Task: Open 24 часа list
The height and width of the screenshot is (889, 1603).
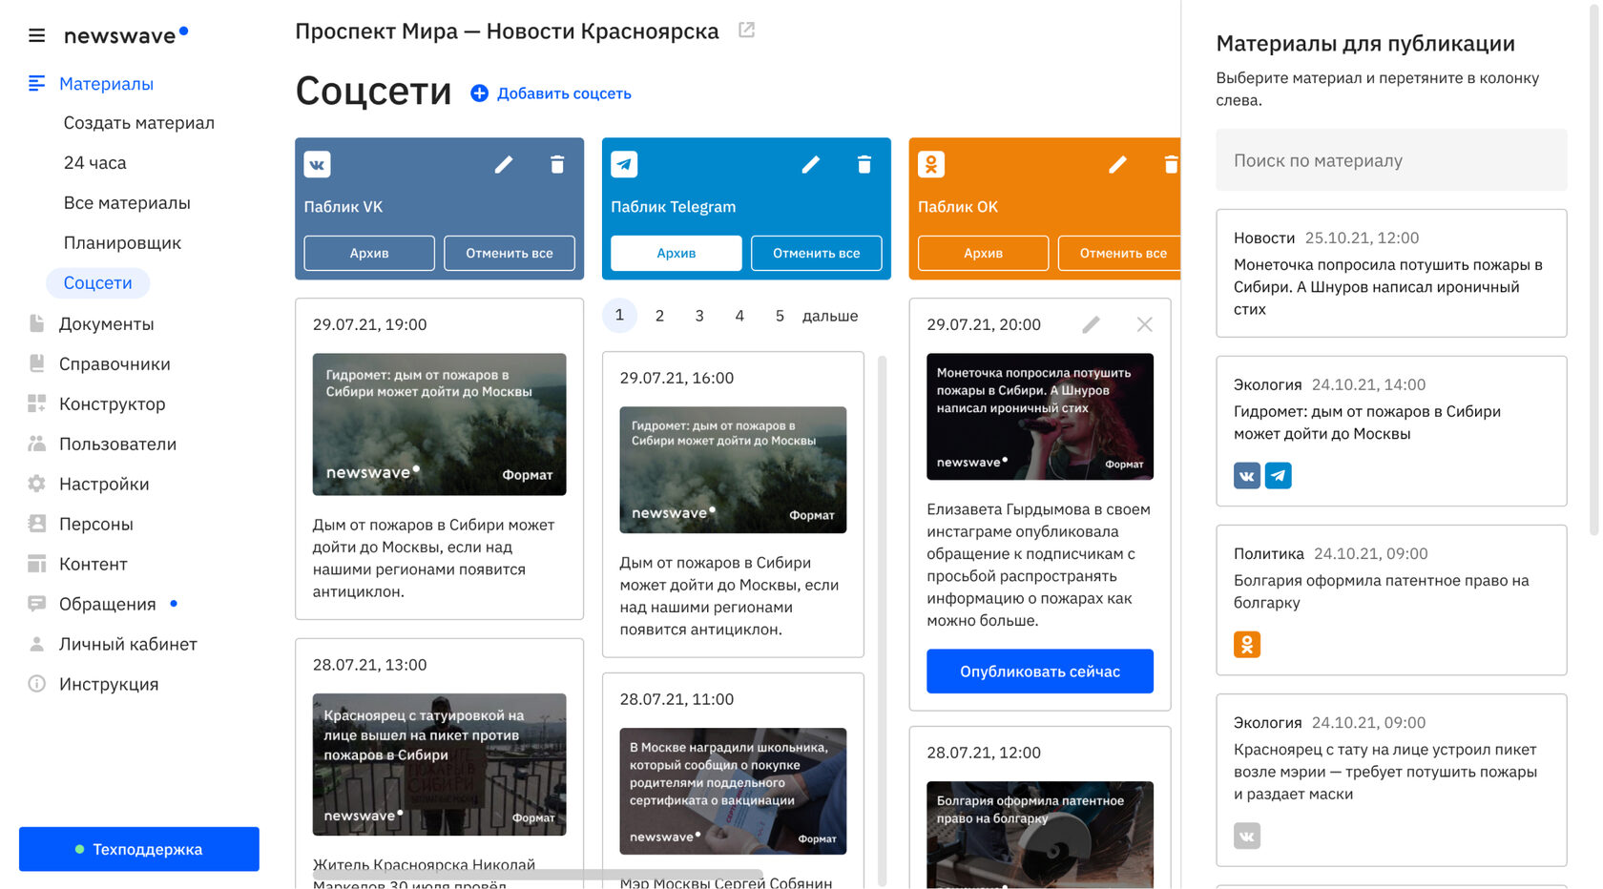Action: (x=94, y=163)
